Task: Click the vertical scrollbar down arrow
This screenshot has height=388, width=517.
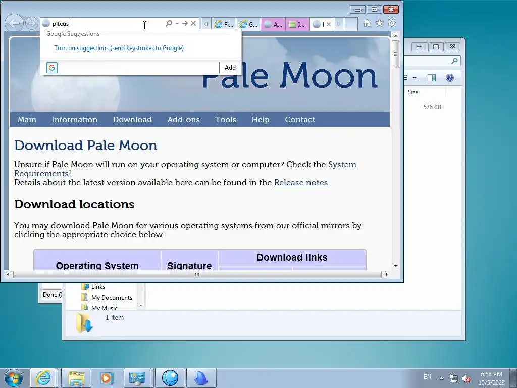Action: click(x=396, y=266)
